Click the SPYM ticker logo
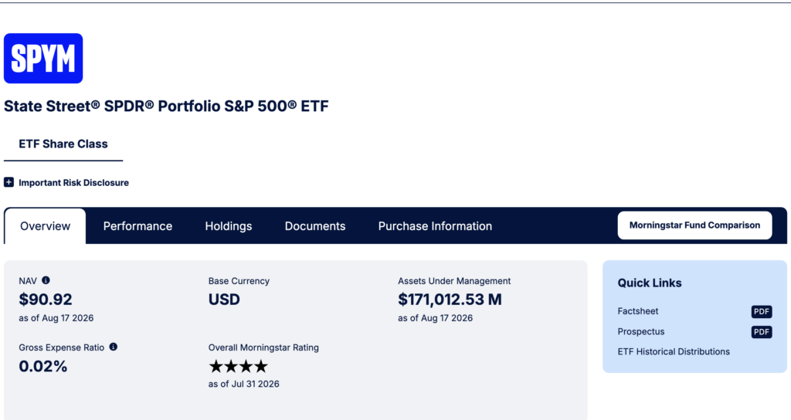This screenshot has width=791, height=420. (43, 59)
